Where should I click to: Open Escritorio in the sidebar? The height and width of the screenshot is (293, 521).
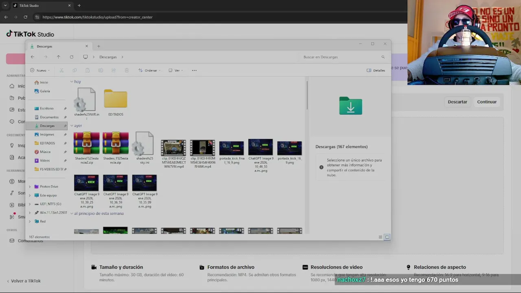[46, 109]
